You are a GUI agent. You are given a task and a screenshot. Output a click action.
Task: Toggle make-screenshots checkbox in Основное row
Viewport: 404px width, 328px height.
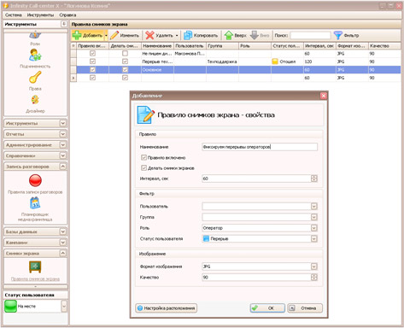click(x=125, y=69)
